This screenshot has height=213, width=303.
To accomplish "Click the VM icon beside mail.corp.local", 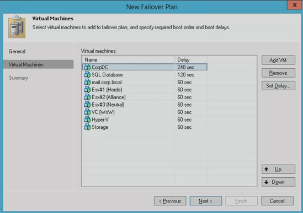I will pyautogui.click(x=87, y=83).
